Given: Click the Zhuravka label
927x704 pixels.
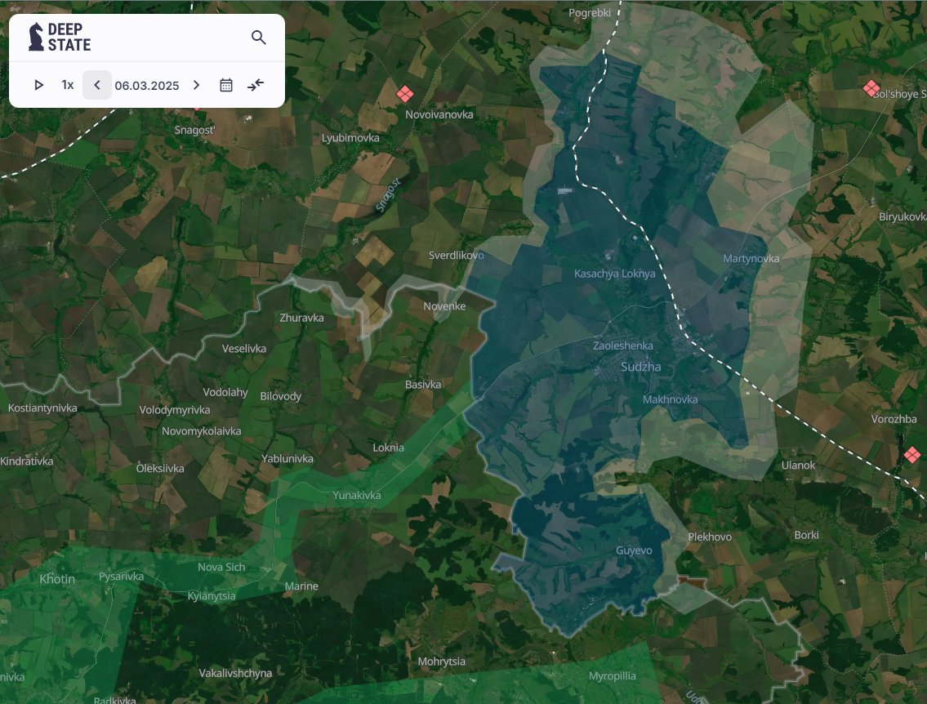Looking at the screenshot, I should [x=301, y=318].
